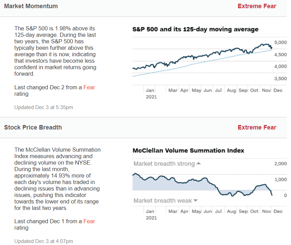Click the 5,000 axis label on S&P chart

pos(280,42)
